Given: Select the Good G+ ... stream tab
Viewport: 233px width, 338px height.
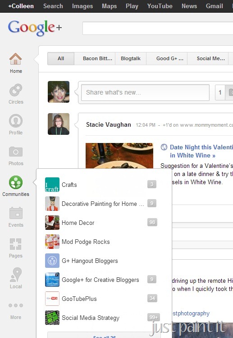Looking at the screenshot, I should 167,58.
